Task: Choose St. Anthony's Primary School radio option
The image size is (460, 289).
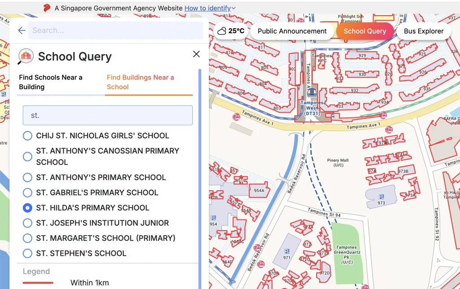Action: tap(27, 177)
